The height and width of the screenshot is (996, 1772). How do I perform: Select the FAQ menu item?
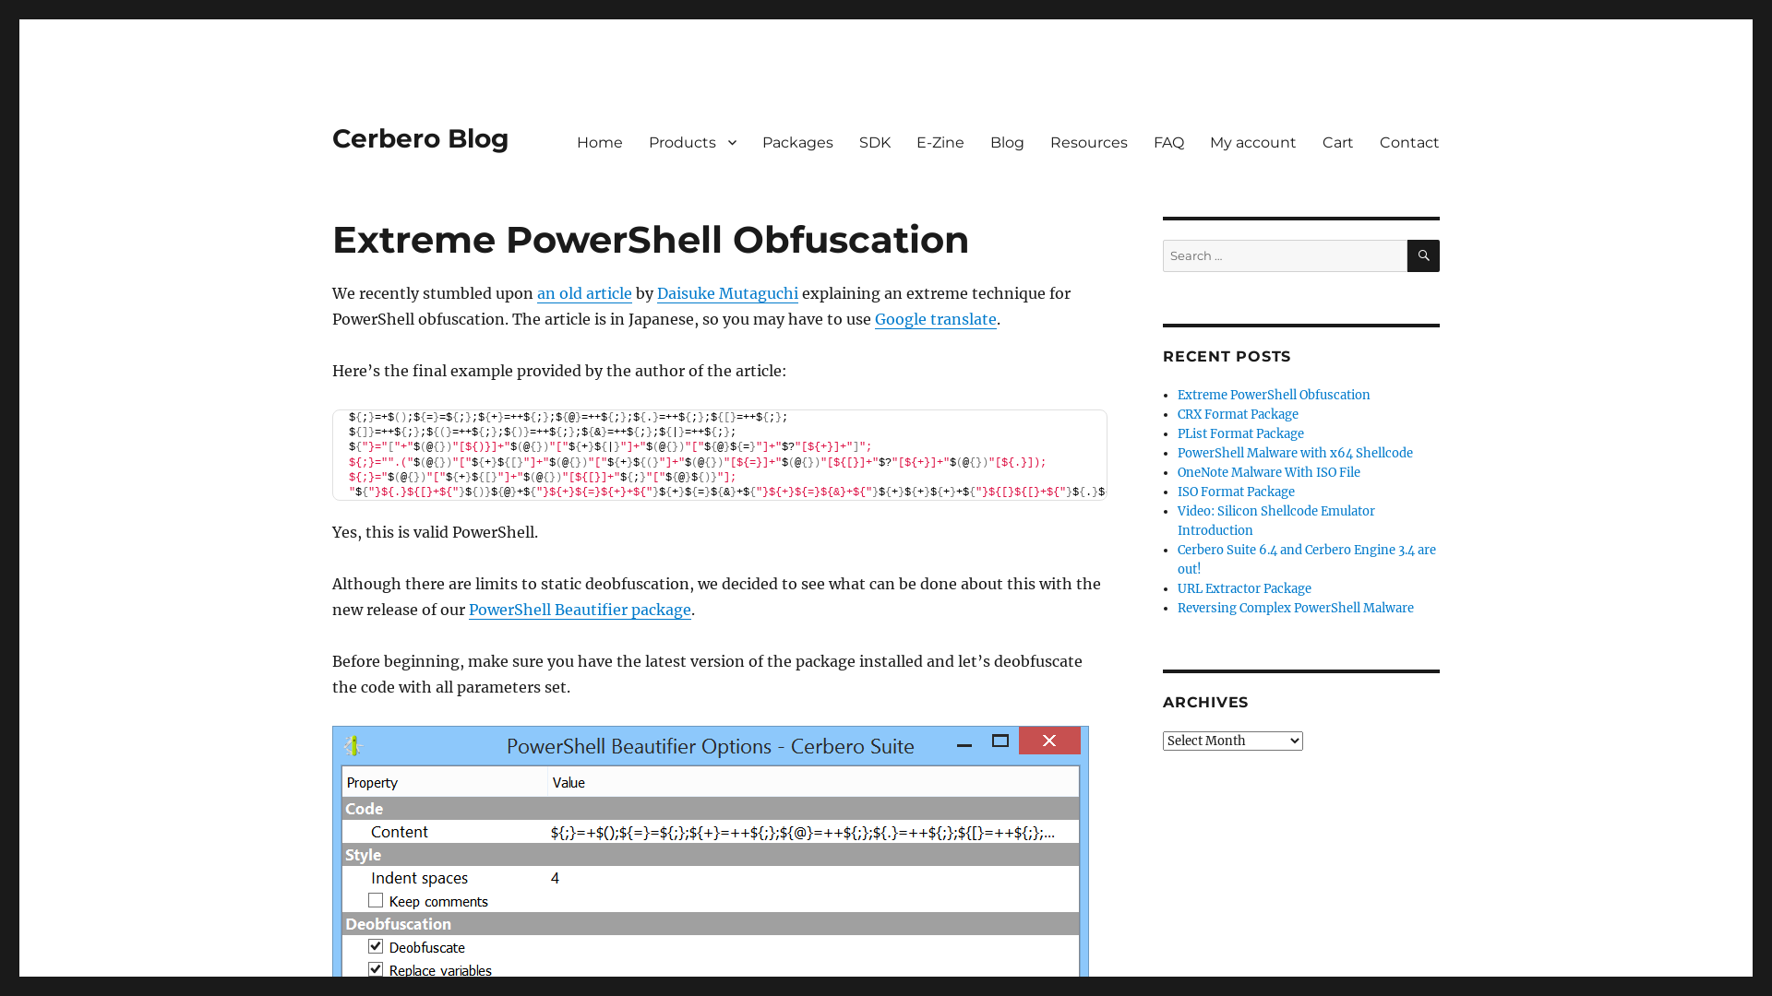[x=1168, y=142]
